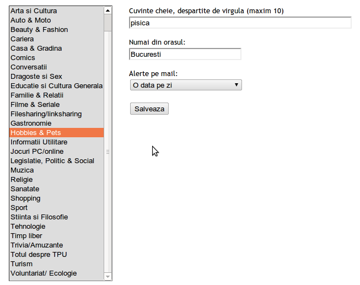Select Totul despre TPU category
Image resolution: width=360 pixels, height=285 pixels.
pyautogui.click(x=56, y=255)
